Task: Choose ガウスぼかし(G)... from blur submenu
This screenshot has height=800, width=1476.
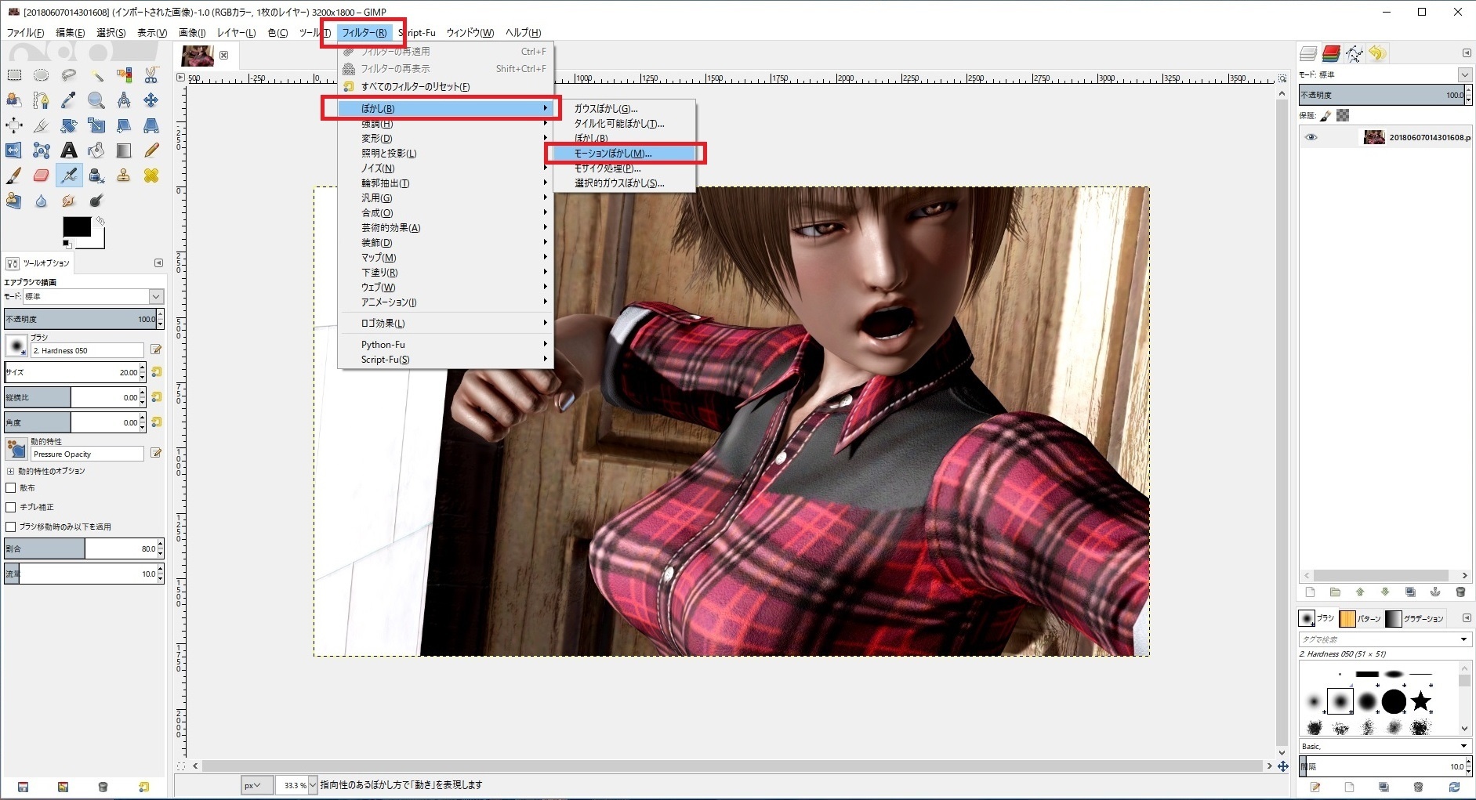Action: pos(625,109)
